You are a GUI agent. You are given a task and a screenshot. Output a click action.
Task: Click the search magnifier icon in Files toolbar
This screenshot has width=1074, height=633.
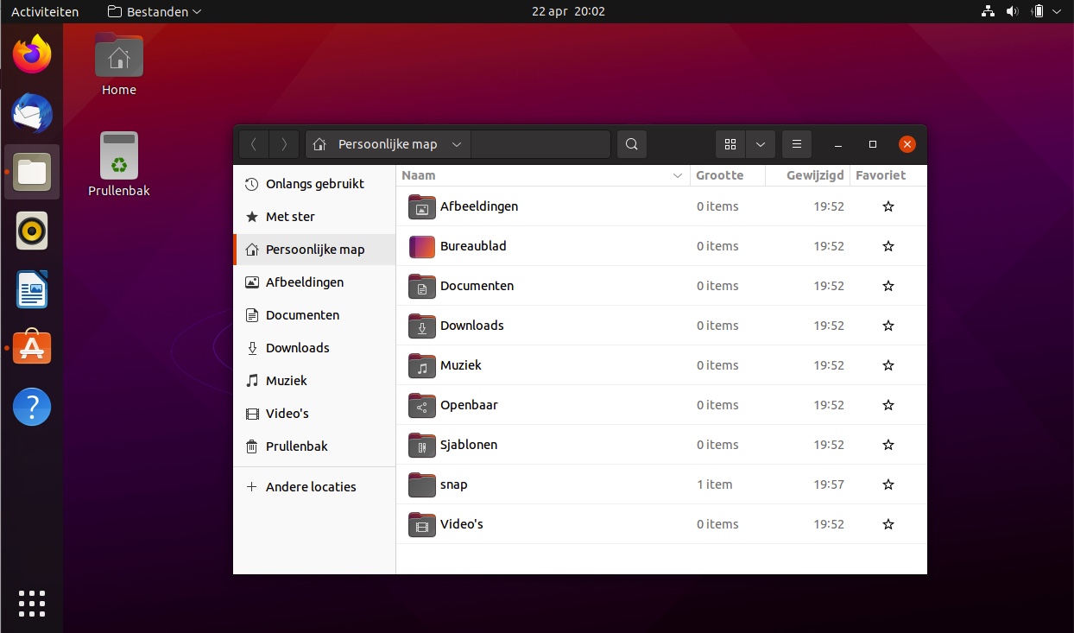632,144
